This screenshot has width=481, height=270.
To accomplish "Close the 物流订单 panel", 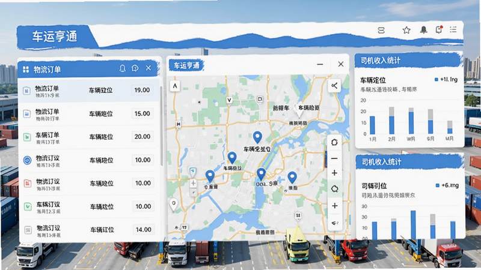I will (x=149, y=68).
